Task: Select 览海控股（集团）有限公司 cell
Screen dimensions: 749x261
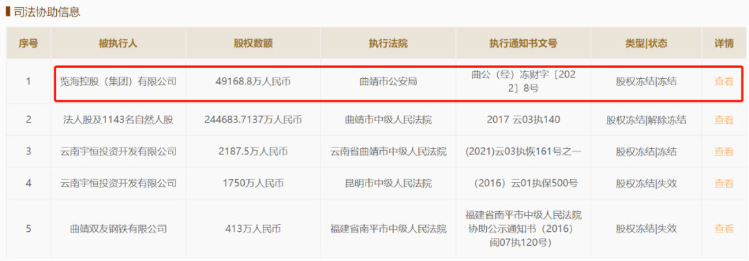Action: point(118,82)
